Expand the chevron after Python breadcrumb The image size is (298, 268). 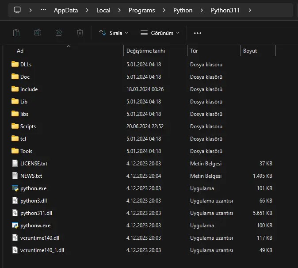point(202,10)
